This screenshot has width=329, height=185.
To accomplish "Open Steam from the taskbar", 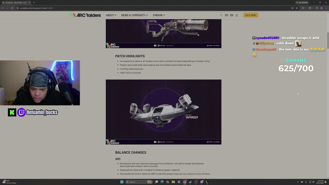I will click(190, 182).
